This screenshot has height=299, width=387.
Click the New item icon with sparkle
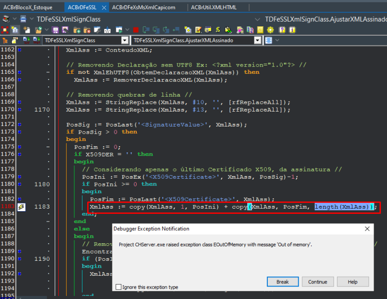point(26,30)
